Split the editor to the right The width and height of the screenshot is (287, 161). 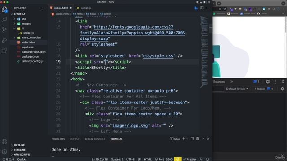pos(201,8)
